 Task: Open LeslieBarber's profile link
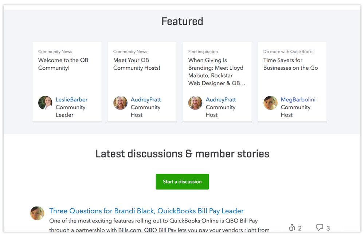71,99
